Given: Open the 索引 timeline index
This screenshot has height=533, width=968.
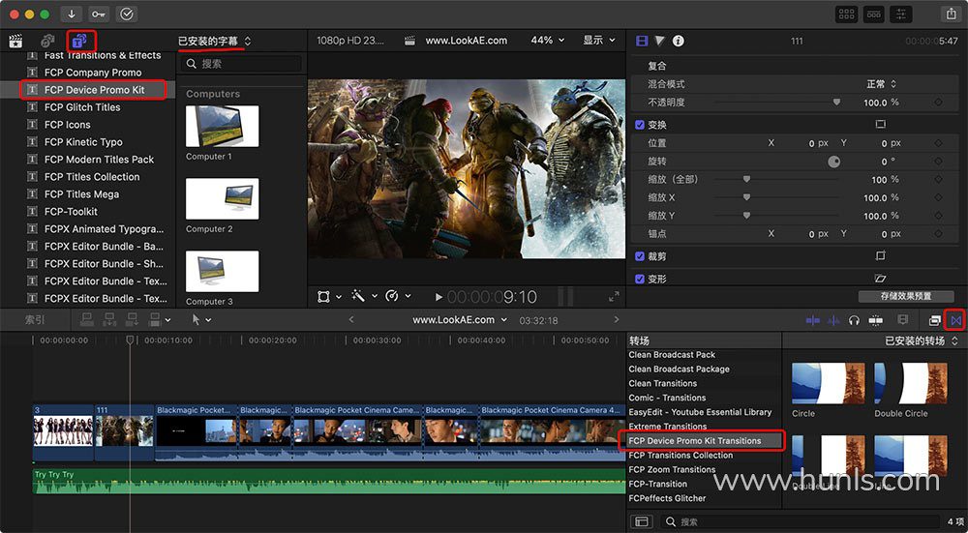Looking at the screenshot, I should pyautogui.click(x=35, y=319).
